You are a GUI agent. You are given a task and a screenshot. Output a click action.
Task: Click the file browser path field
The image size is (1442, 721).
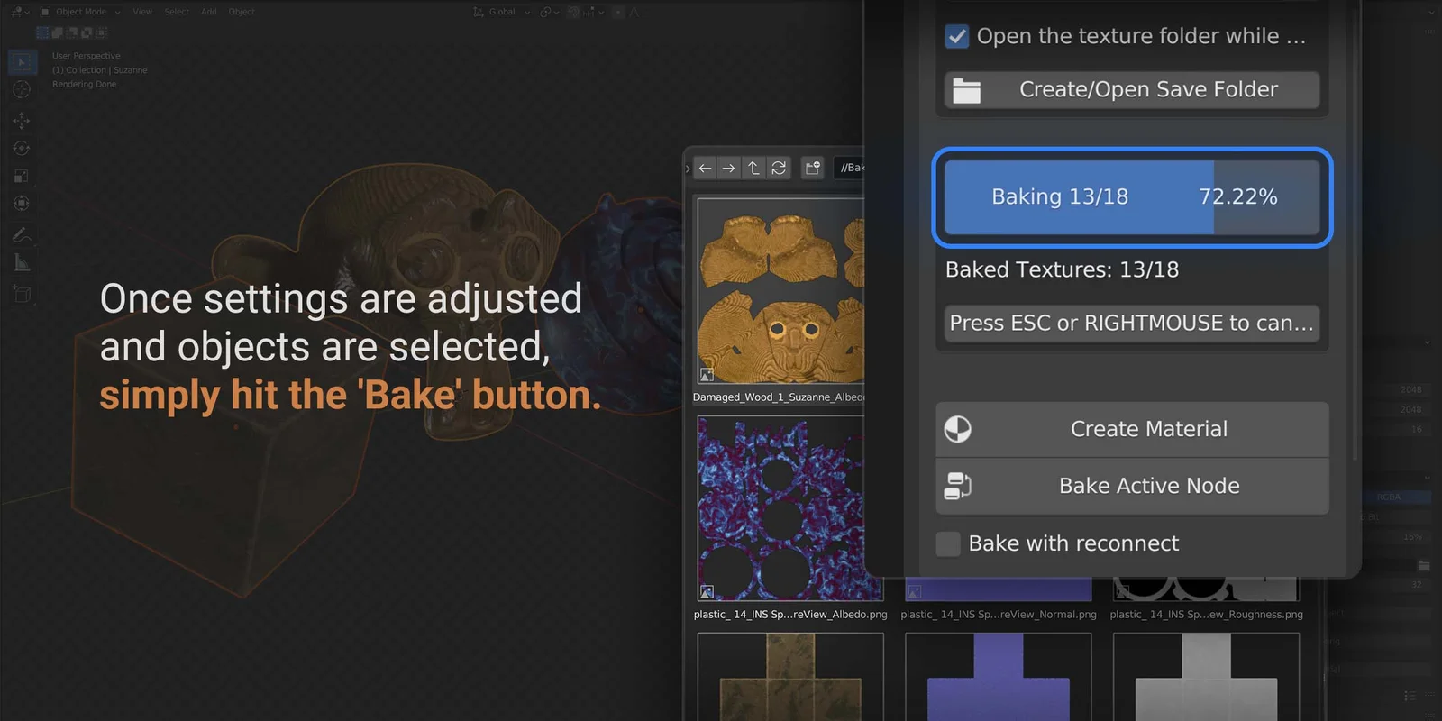click(x=849, y=168)
